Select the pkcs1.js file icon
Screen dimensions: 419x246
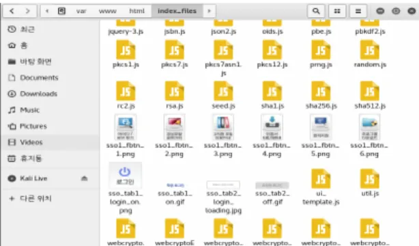[x=126, y=50]
